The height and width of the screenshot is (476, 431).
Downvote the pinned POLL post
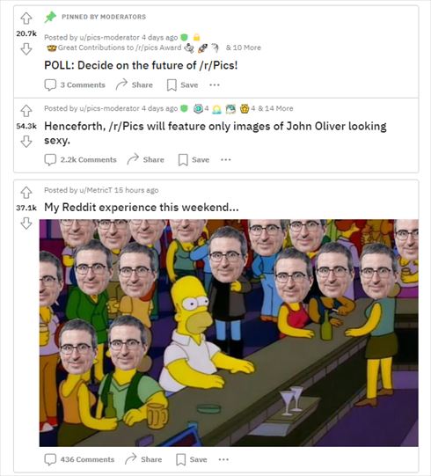(26, 48)
